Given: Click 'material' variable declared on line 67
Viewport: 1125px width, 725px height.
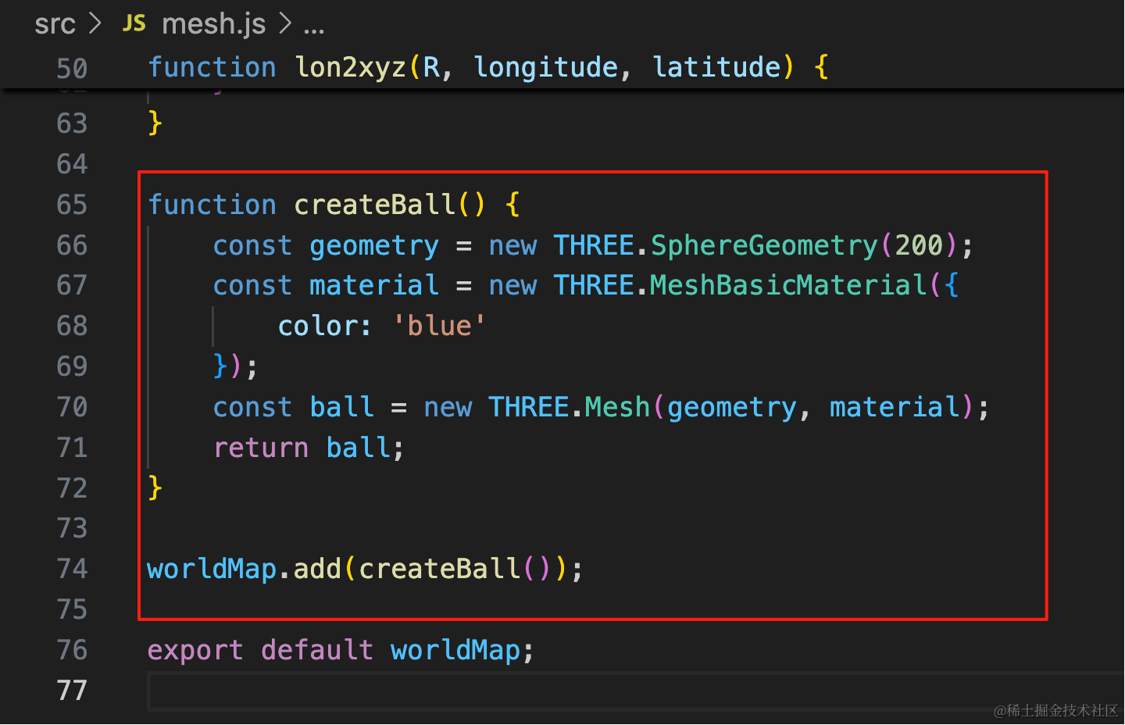Looking at the screenshot, I should pyautogui.click(x=374, y=285).
